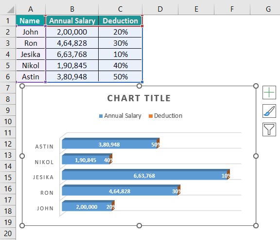Open the Chart Elements plus button
Image resolution: width=280 pixels, height=240 pixels.
point(269,92)
